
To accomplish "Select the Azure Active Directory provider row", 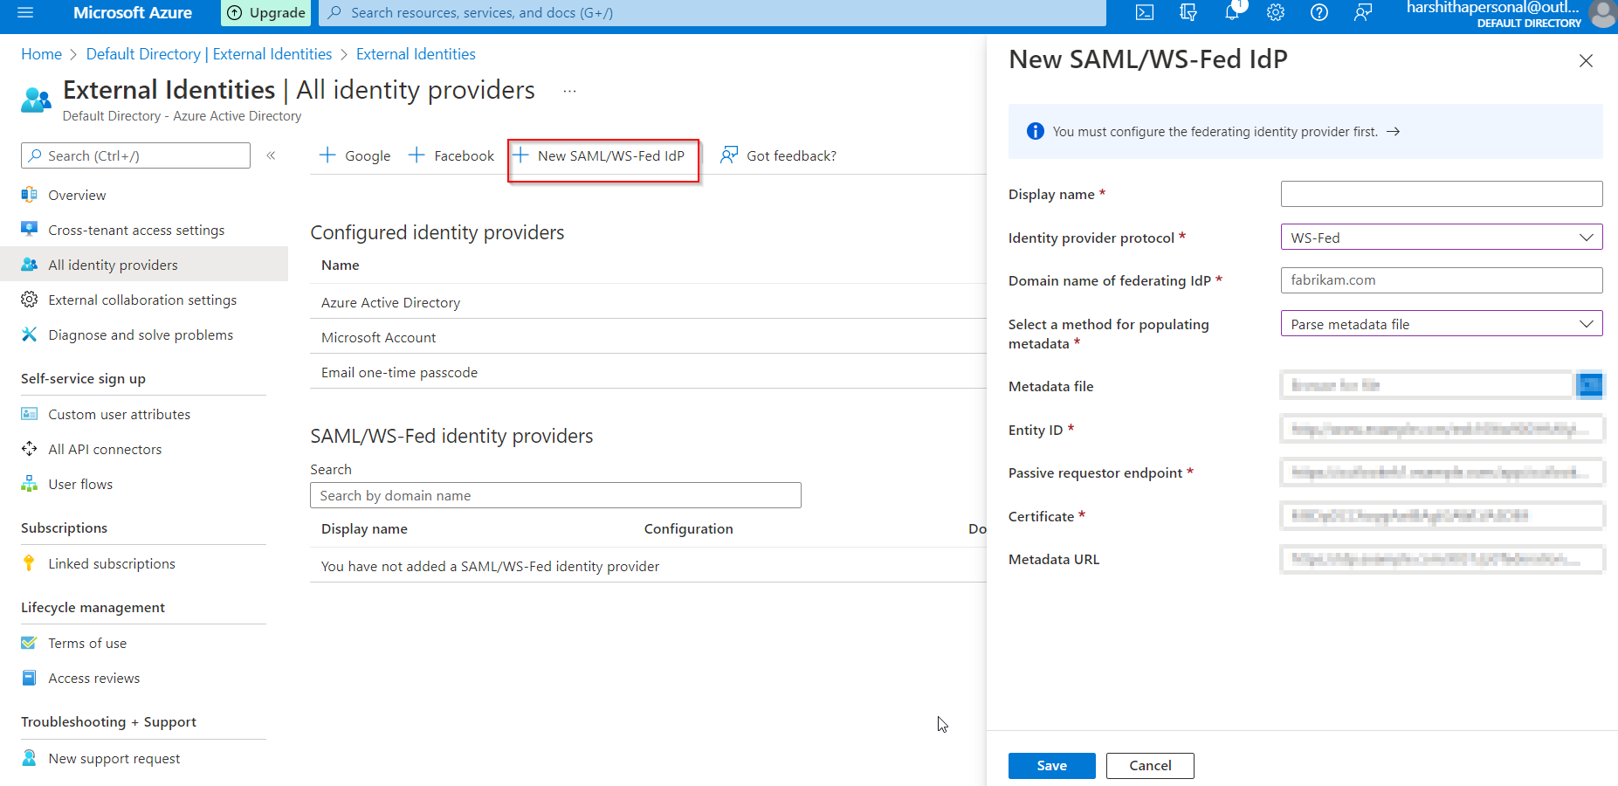I will click(x=648, y=302).
